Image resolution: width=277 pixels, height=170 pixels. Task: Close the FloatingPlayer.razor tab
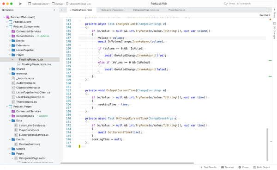click(70, 10)
